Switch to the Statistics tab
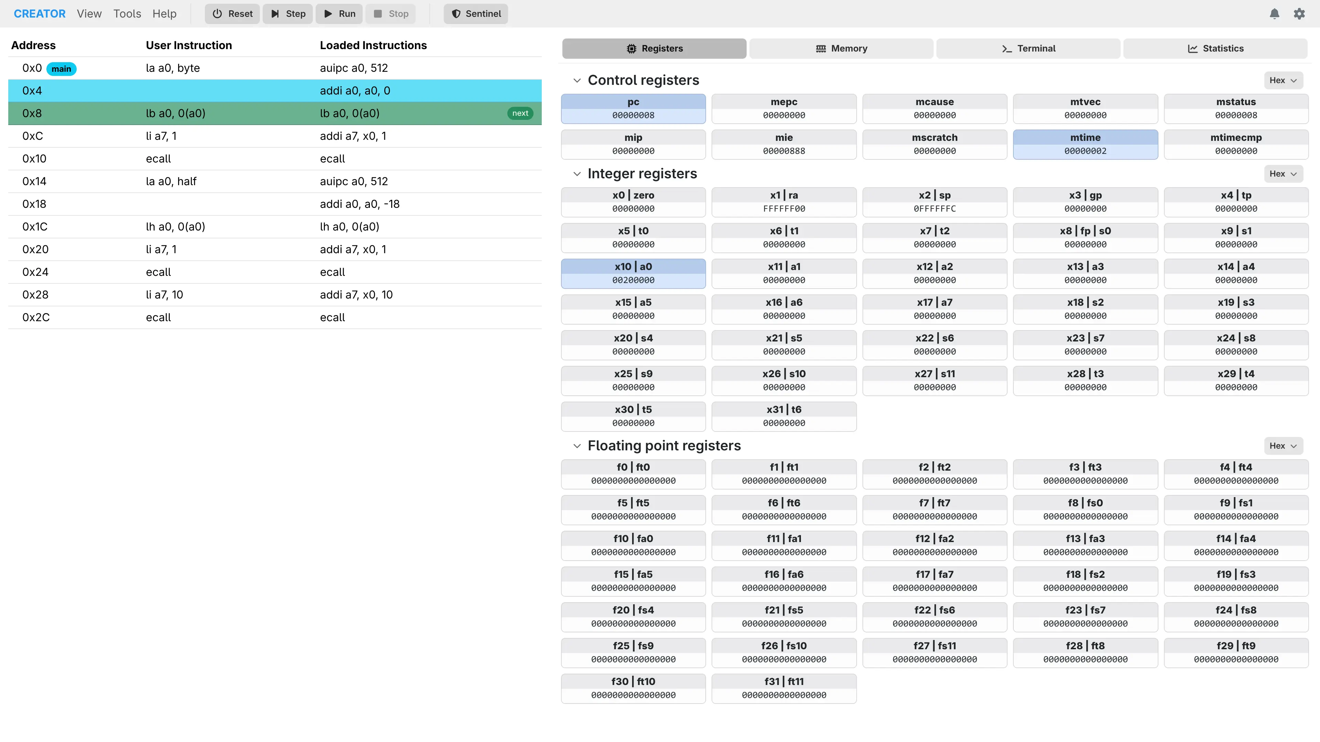The image size is (1320, 742). click(x=1215, y=49)
